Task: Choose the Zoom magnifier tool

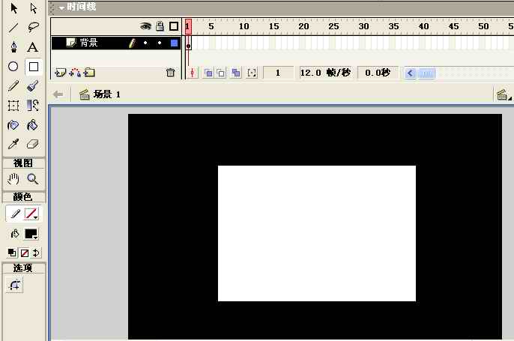Action: tap(32, 179)
